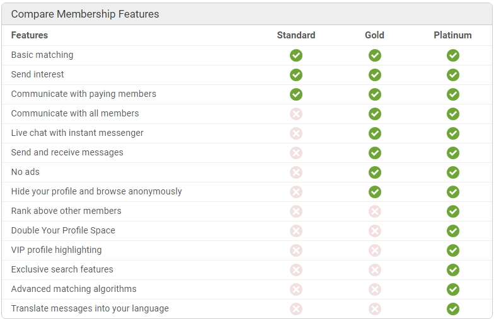The image size is (494, 319).
Task: Click Platinum checkmark for Communicate with paying members
Action: pos(452,94)
